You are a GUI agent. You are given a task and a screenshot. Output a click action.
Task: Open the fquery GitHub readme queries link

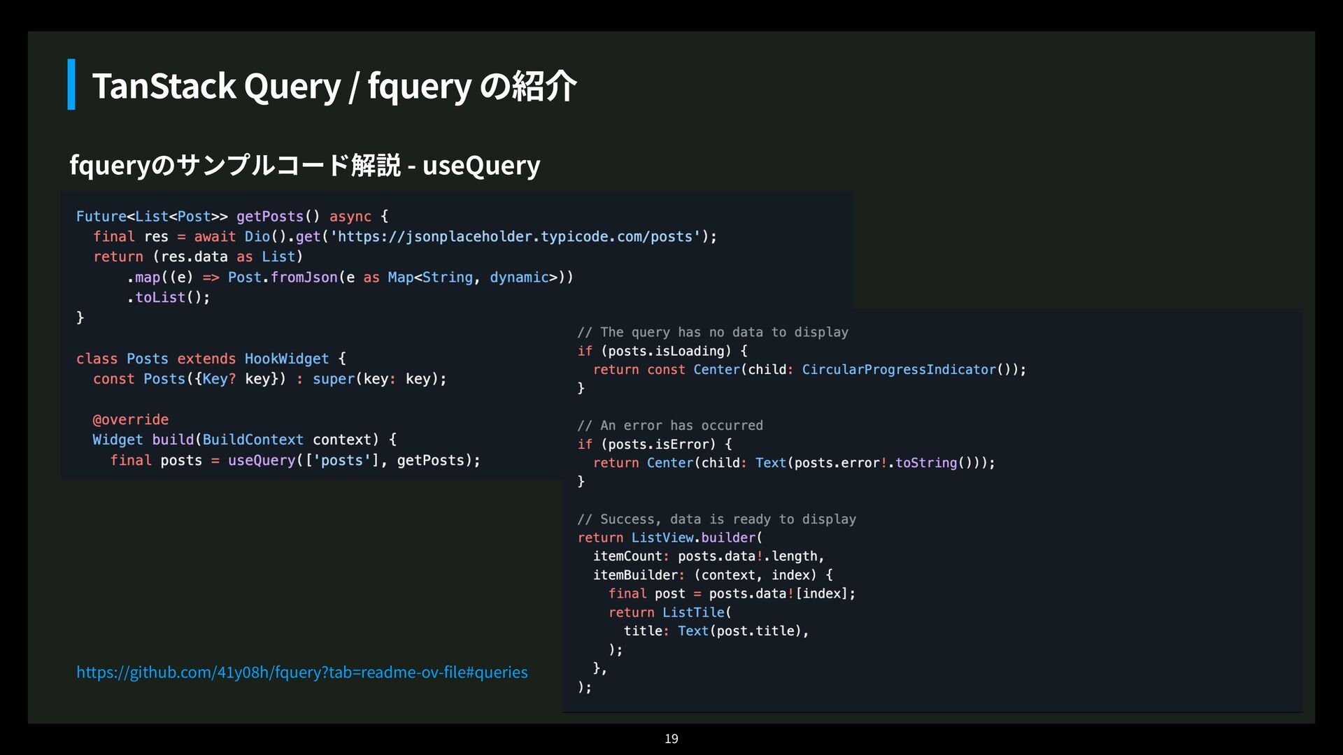pos(302,672)
